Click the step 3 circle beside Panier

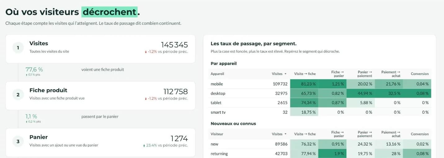click(x=18, y=141)
